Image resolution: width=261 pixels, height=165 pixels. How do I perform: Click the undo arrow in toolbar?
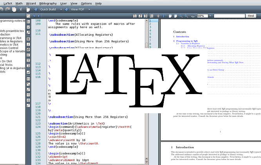1,9
